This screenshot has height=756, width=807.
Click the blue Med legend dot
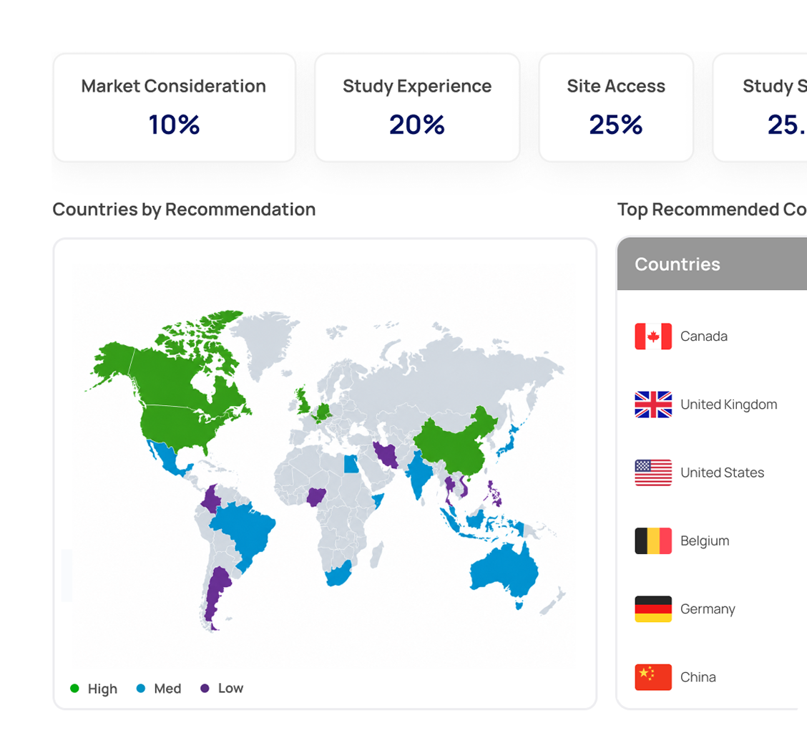[140, 688]
